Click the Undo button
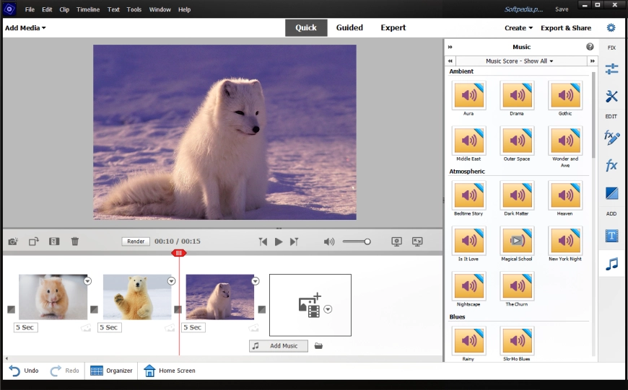 coord(24,371)
